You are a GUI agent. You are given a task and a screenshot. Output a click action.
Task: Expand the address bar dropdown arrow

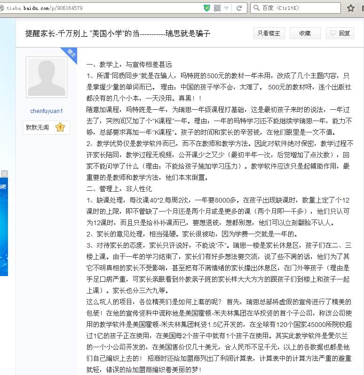click(x=227, y=8)
